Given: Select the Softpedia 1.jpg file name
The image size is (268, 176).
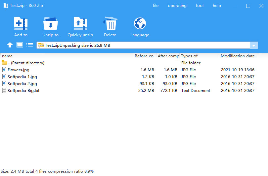Looking at the screenshot, I should (22, 77).
